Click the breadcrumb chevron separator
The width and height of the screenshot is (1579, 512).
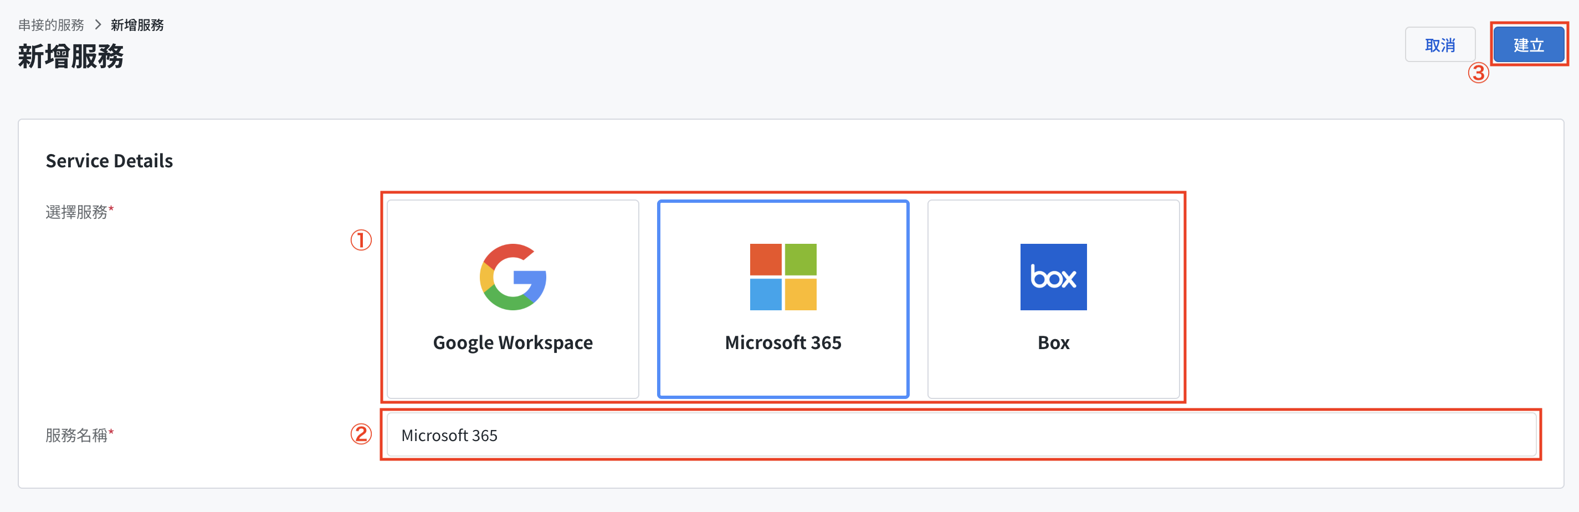98,25
